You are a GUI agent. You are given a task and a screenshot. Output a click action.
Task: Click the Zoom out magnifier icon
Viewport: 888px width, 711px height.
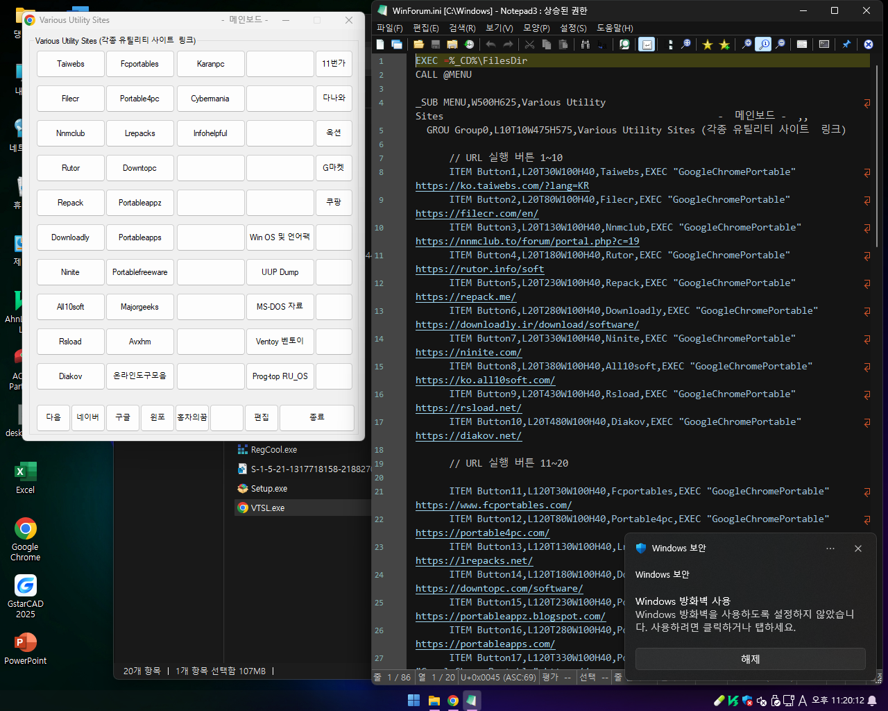click(x=780, y=44)
